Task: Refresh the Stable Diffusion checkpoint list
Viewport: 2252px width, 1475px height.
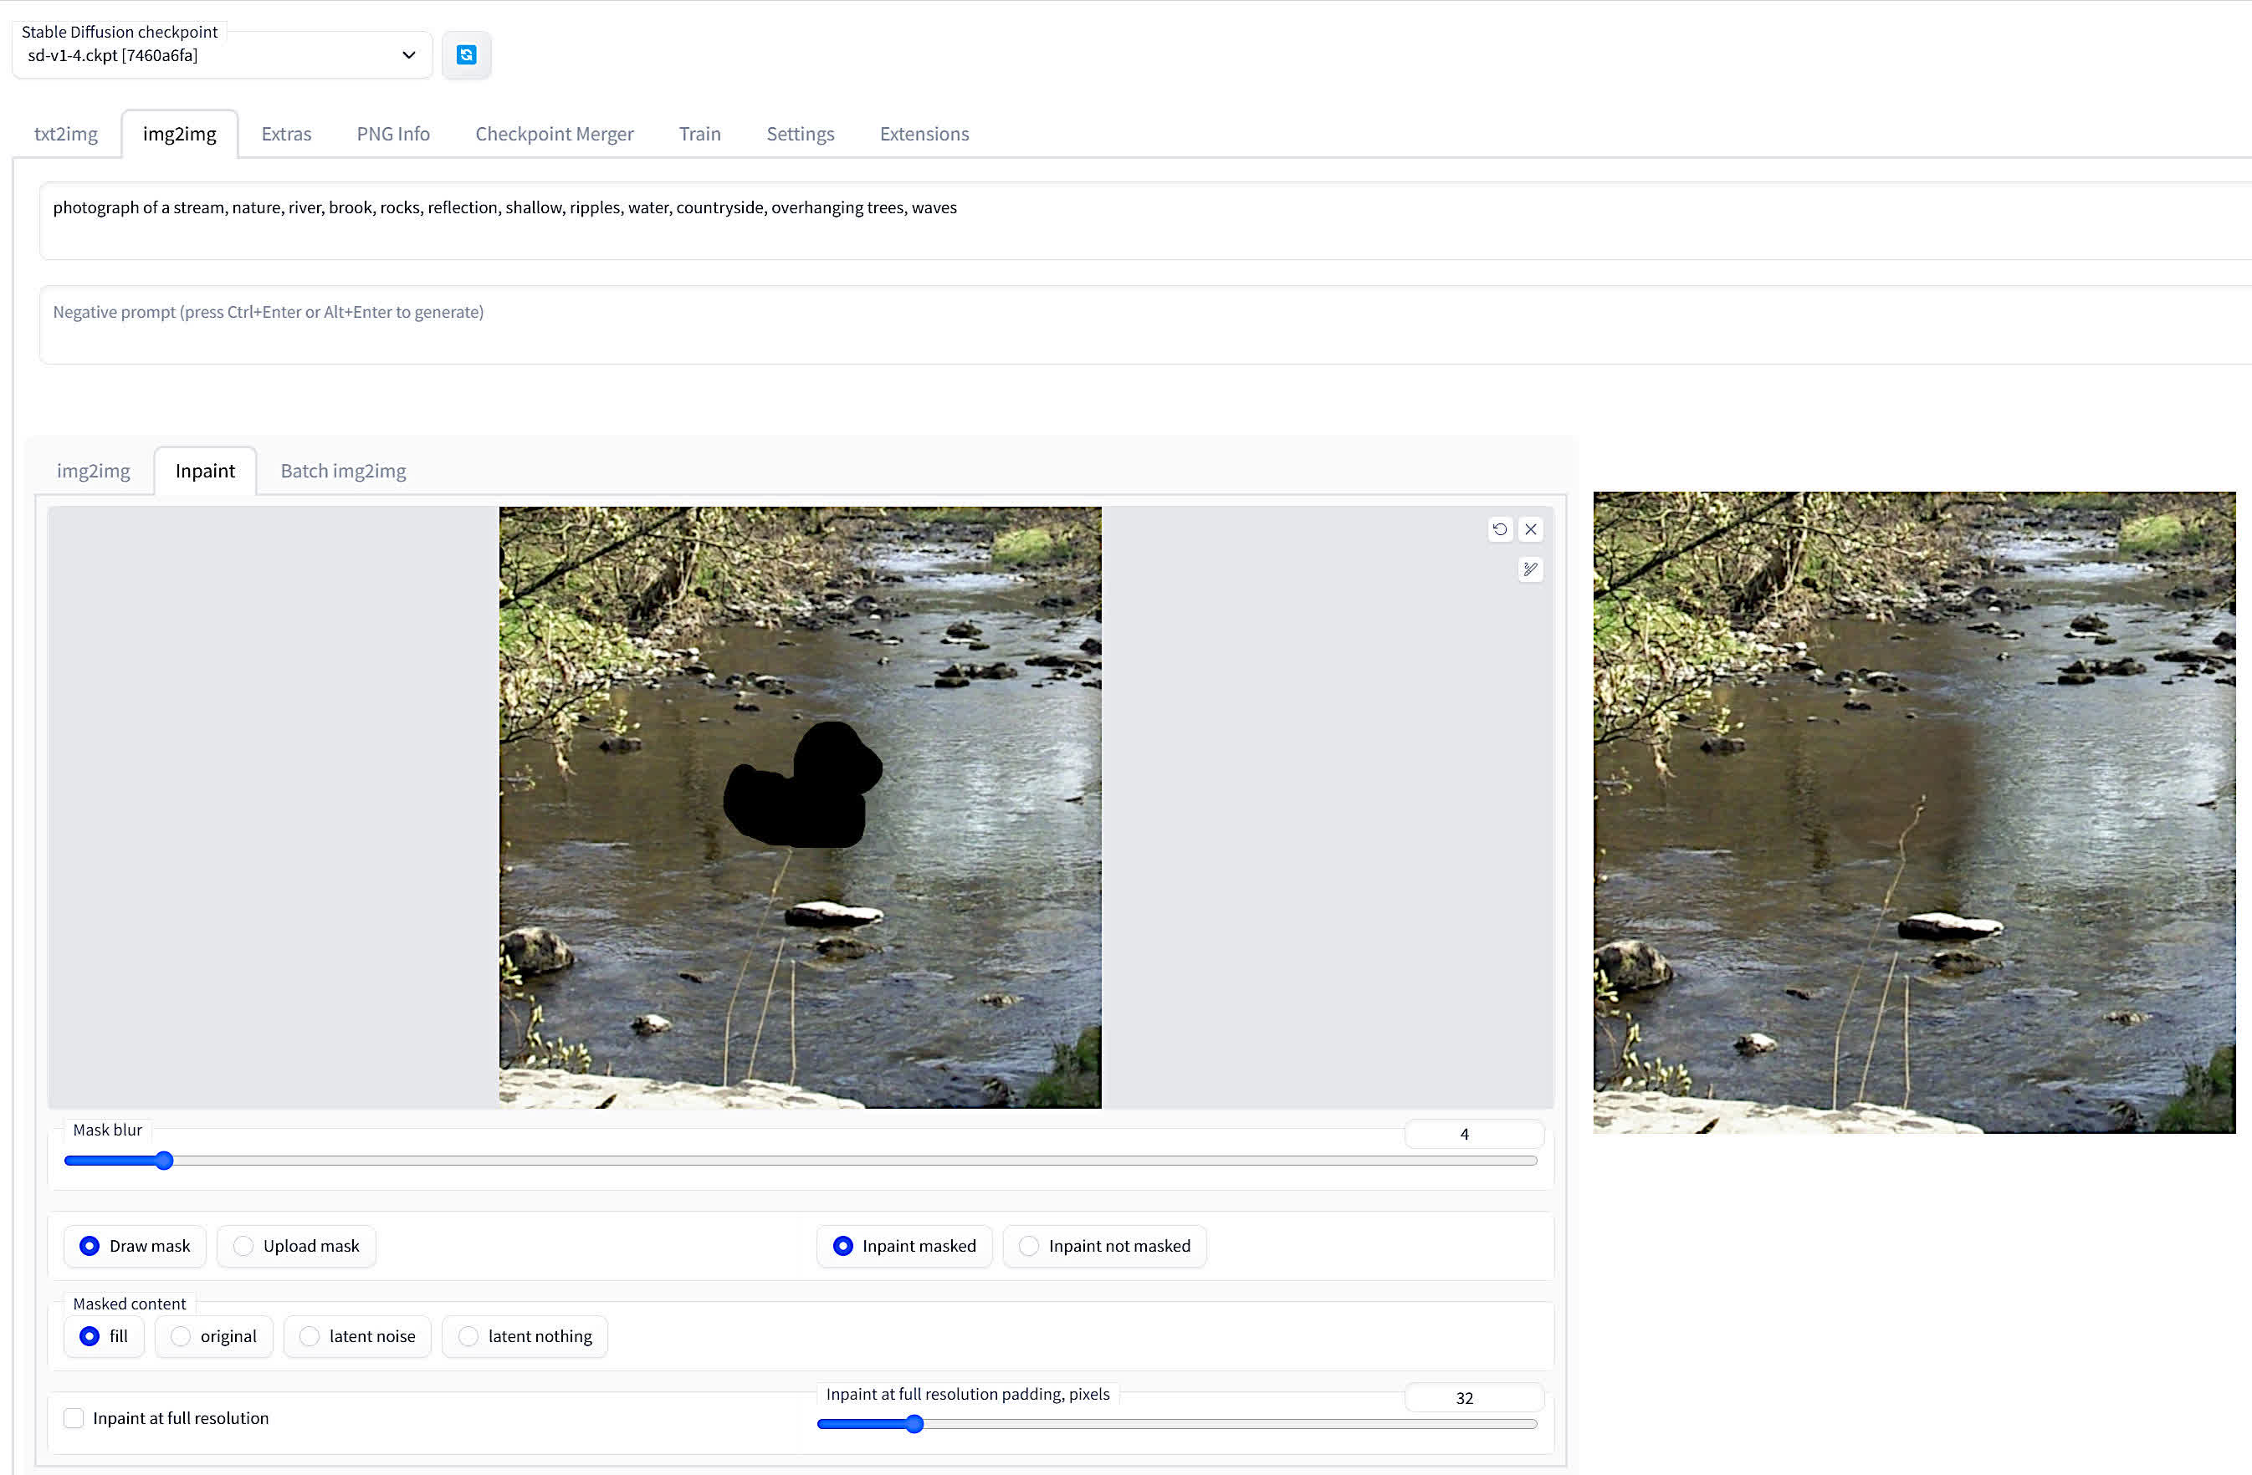Action: pyautogui.click(x=465, y=55)
